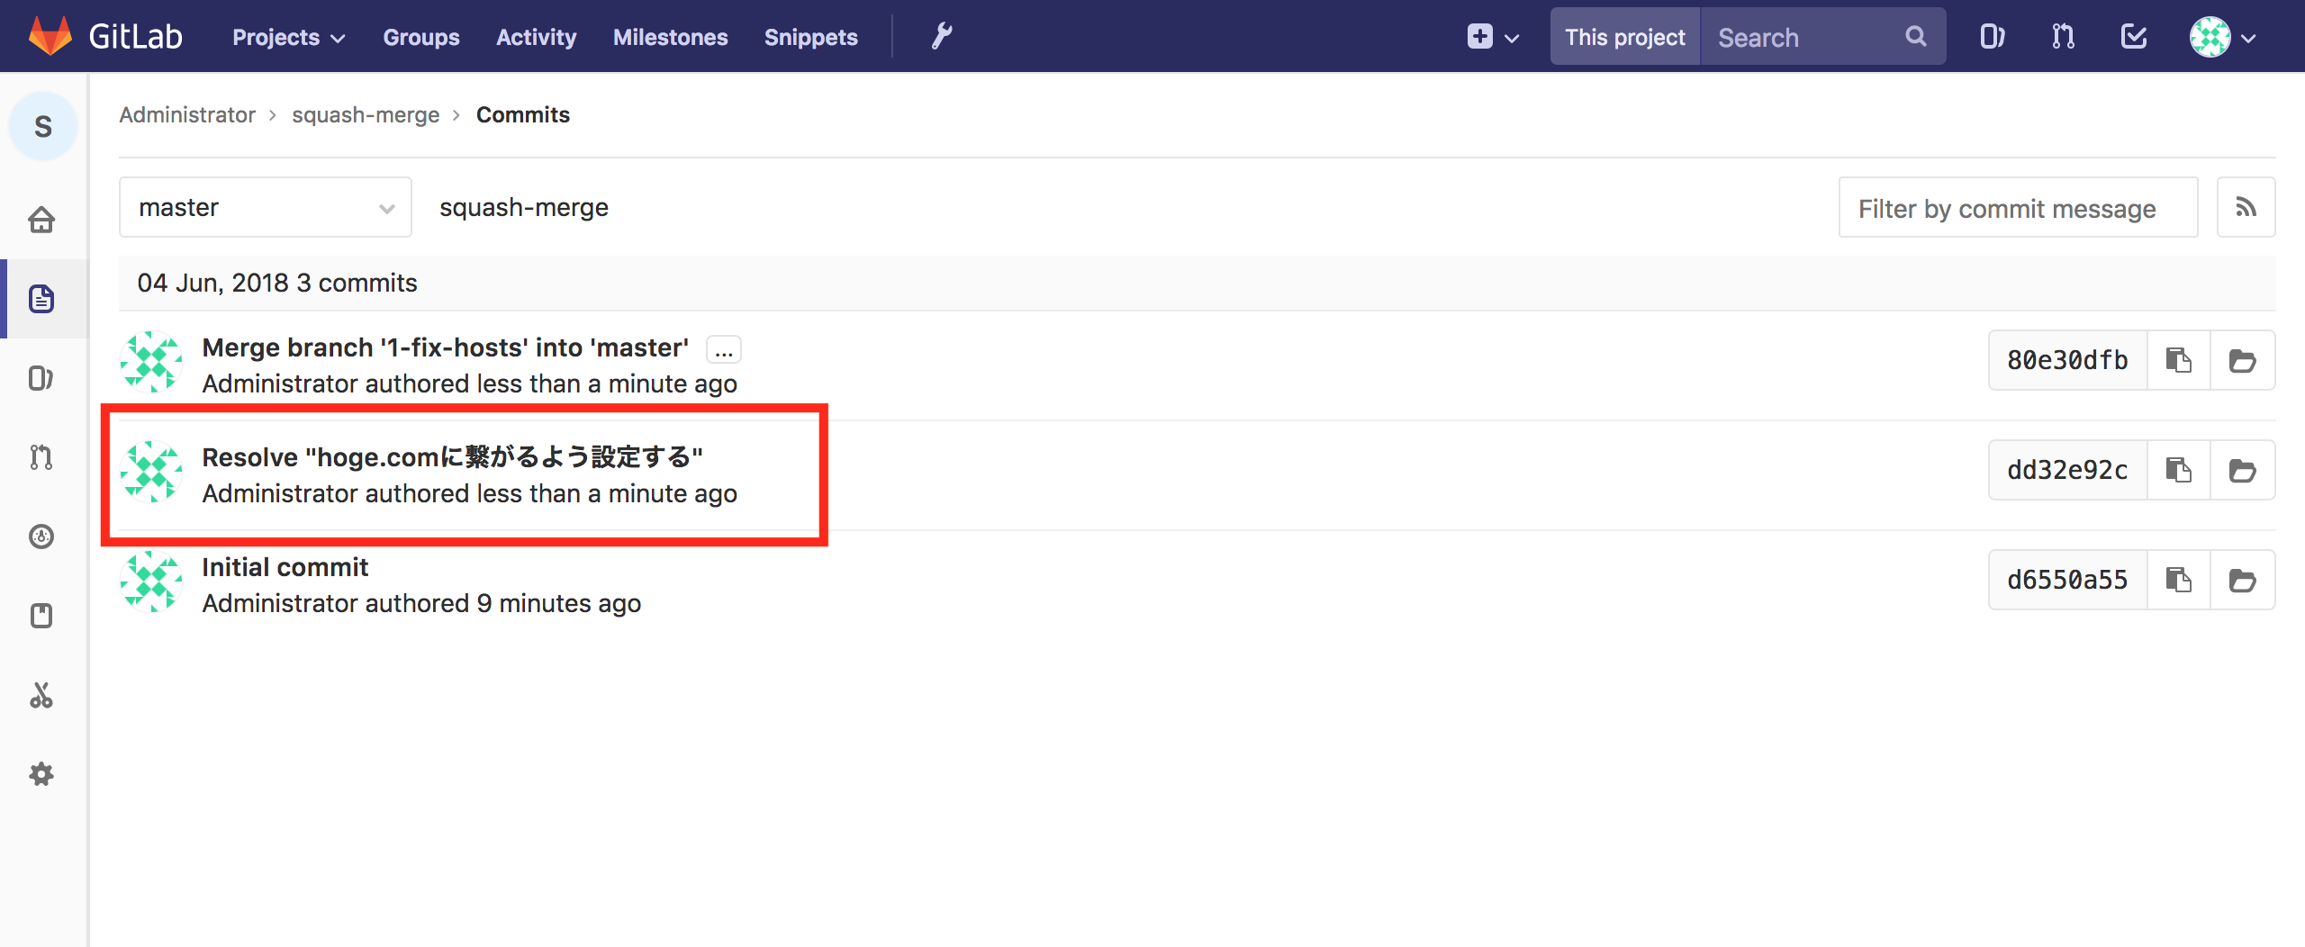Viewport: 2305px width, 947px height.
Task: Select the Repository icon in the left sidebar
Action: pos(42,299)
